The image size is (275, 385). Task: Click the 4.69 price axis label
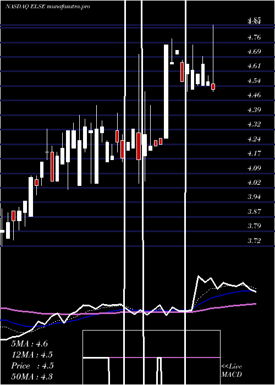tap(254, 52)
